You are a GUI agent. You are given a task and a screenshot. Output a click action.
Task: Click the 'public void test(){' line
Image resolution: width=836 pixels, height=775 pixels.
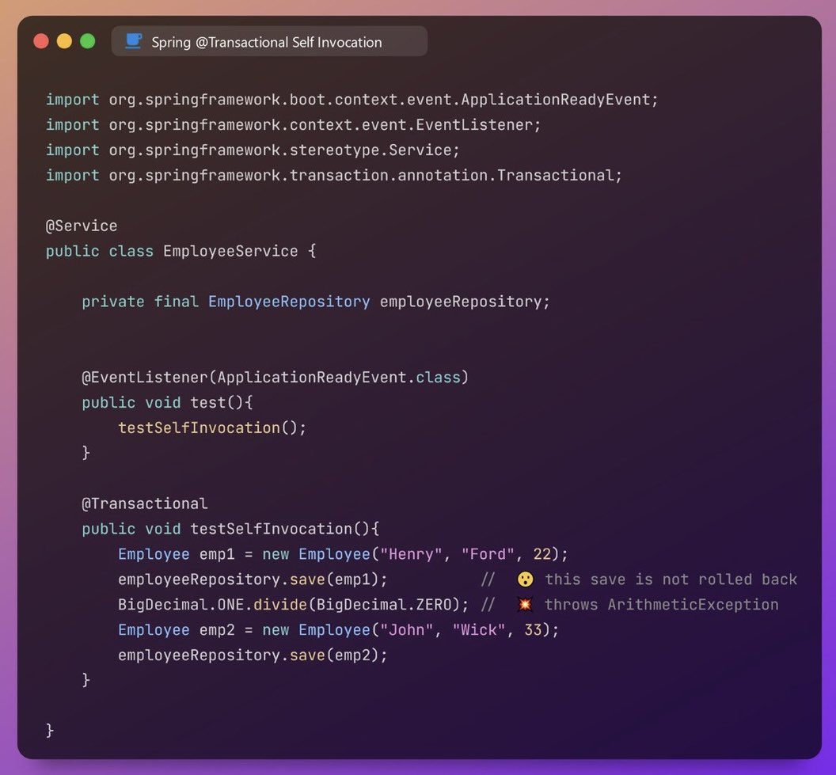coord(167,402)
